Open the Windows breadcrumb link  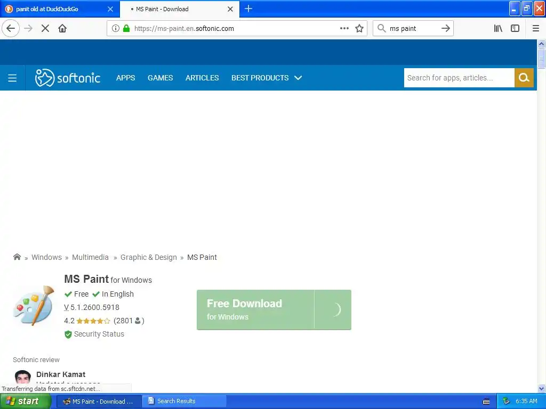pos(47,257)
